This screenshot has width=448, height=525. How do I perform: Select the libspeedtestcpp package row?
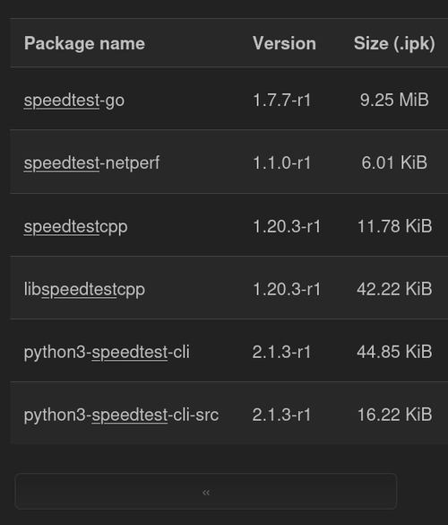229,288
